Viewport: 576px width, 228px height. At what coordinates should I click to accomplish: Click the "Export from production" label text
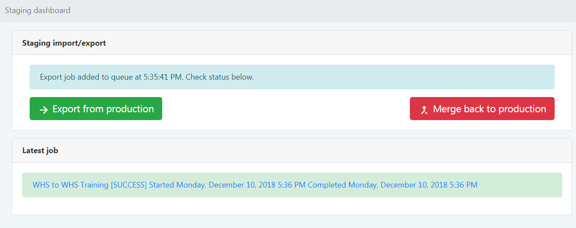[103, 109]
